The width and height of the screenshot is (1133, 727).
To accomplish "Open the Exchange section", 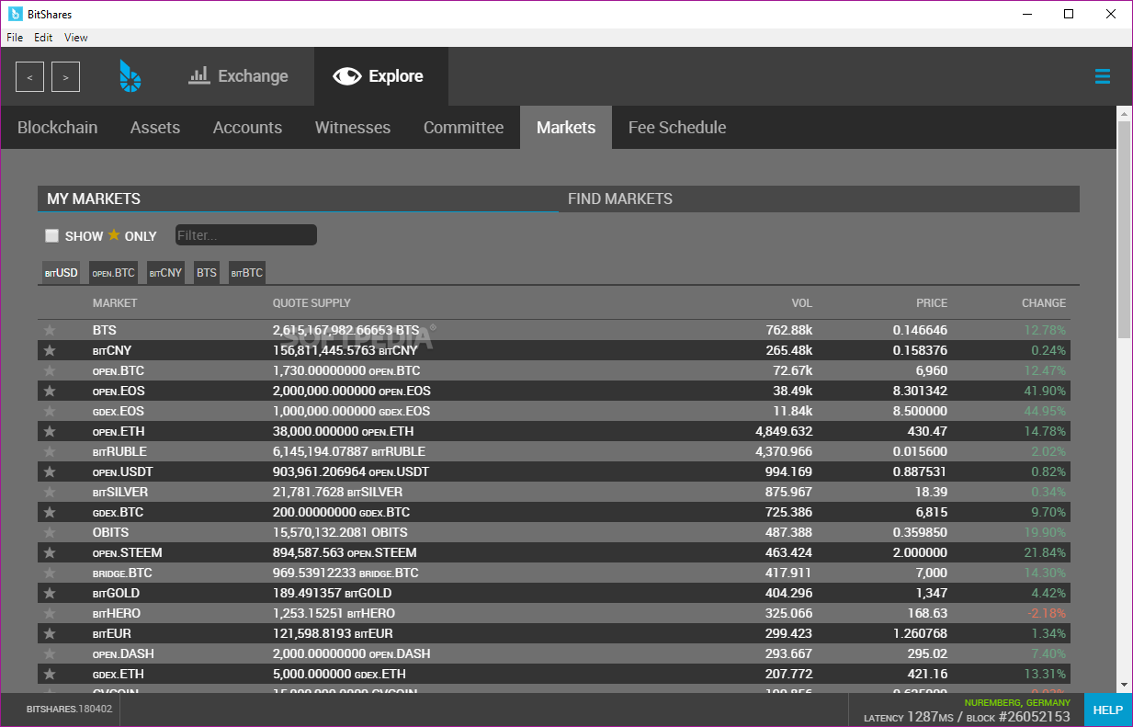I will pos(238,76).
